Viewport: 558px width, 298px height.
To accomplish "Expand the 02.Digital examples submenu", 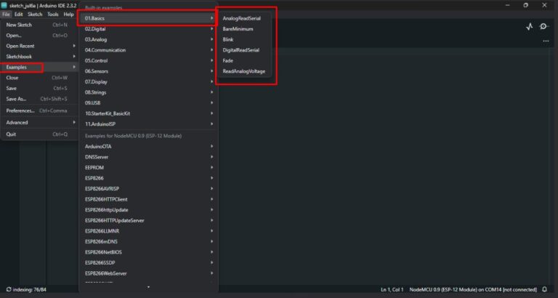I will 148,28.
